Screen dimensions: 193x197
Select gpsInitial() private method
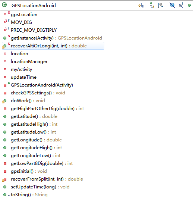(x=29, y=171)
